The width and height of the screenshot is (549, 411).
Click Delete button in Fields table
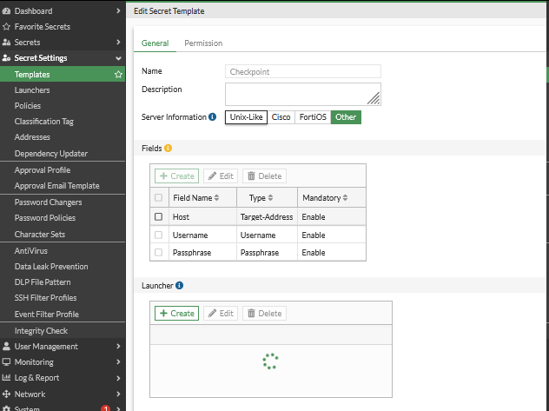tap(264, 176)
